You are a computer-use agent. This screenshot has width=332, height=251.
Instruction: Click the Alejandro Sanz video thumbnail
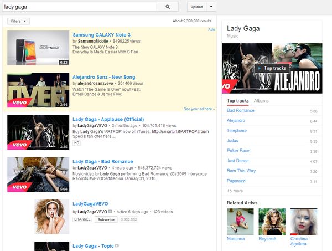point(38,90)
